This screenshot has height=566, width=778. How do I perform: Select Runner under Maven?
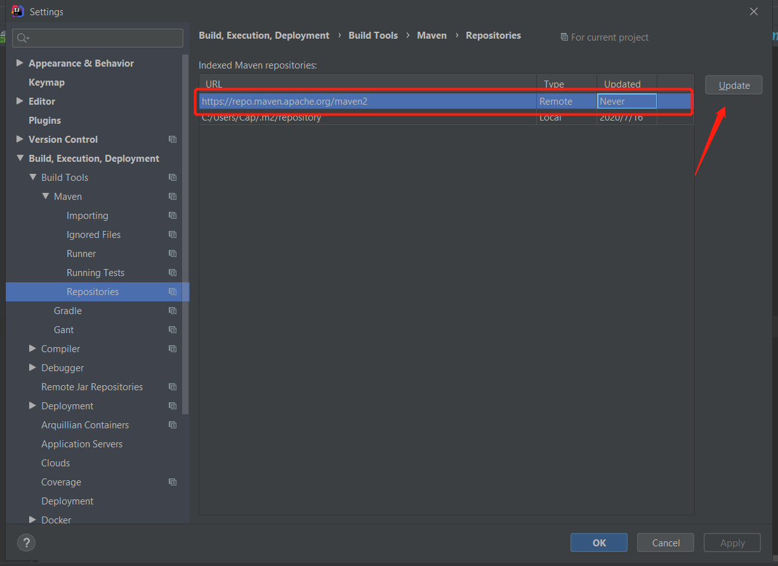[81, 254]
